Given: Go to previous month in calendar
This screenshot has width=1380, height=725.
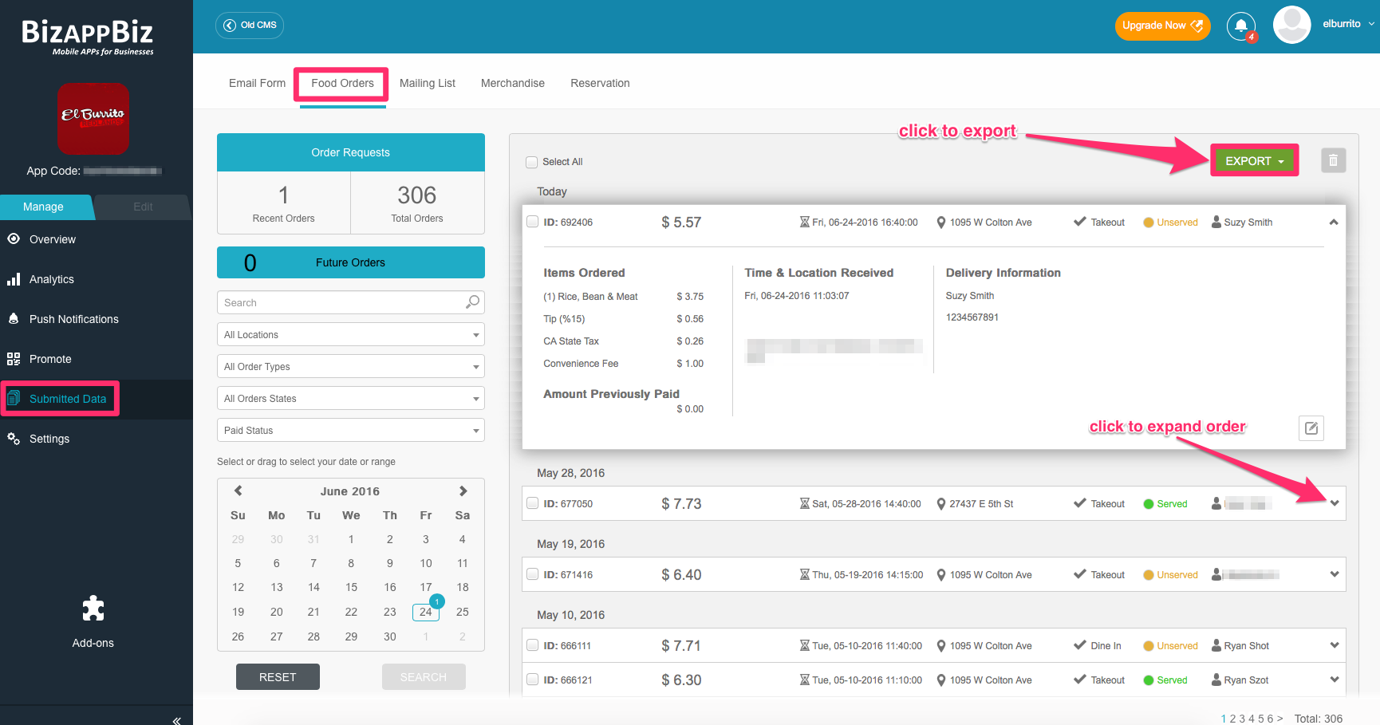Looking at the screenshot, I should (x=238, y=491).
